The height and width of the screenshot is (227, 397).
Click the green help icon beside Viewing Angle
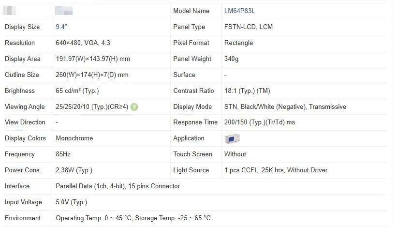[x=134, y=107]
